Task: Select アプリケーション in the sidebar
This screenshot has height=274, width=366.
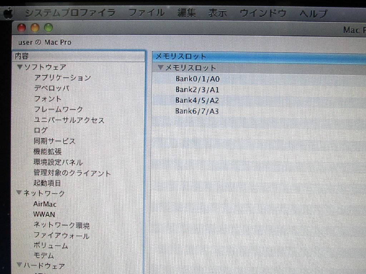Action: [x=62, y=78]
